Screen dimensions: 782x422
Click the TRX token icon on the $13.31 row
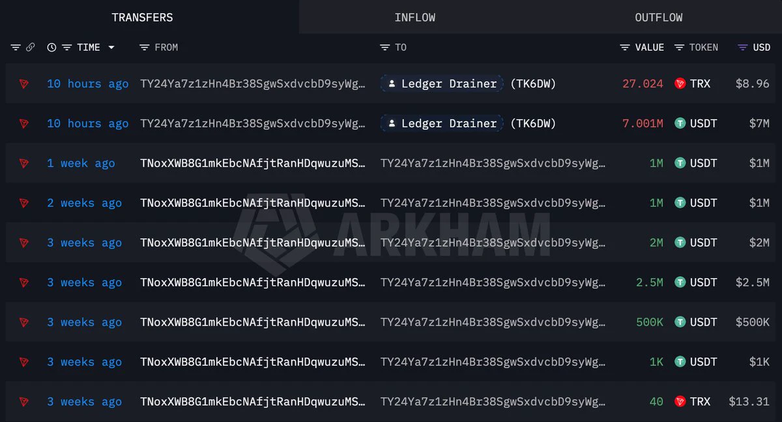[x=680, y=402]
